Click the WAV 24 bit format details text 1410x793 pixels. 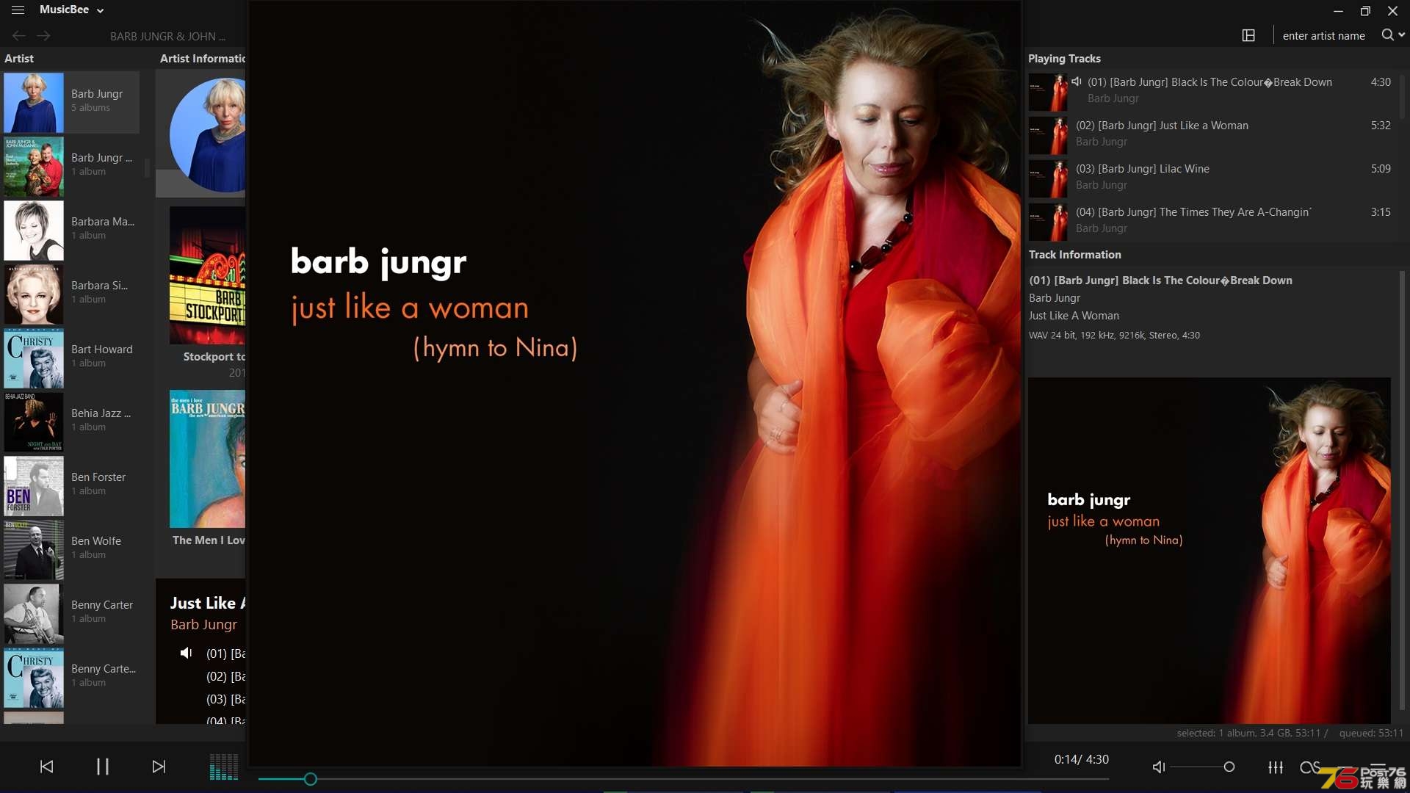point(1114,335)
